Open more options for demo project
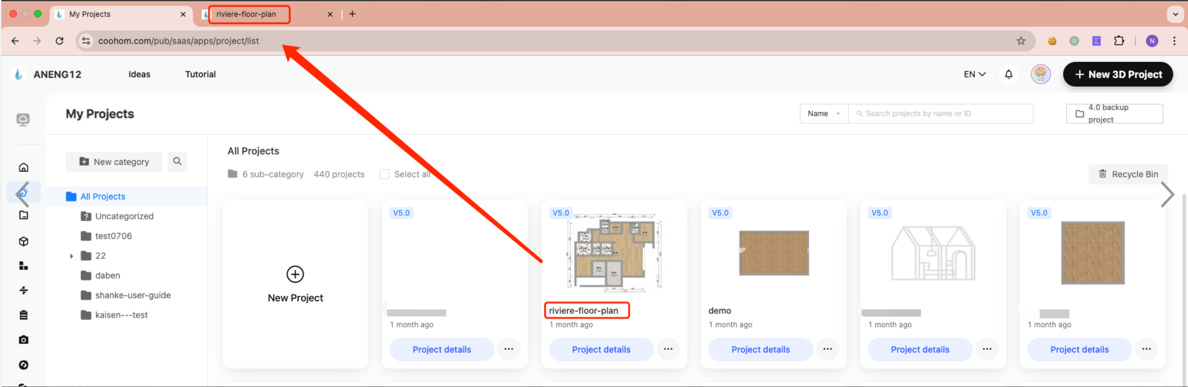Image resolution: width=1188 pixels, height=387 pixels. (827, 349)
